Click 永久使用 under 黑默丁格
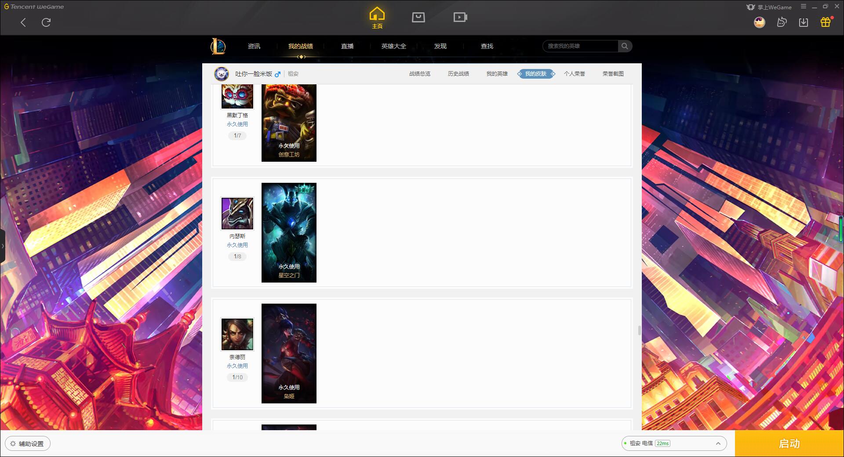The image size is (844, 457). click(x=237, y=124)
